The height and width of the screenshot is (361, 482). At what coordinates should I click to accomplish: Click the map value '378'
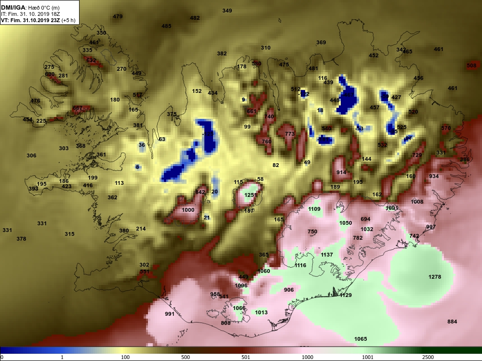(x=21, y=239)
